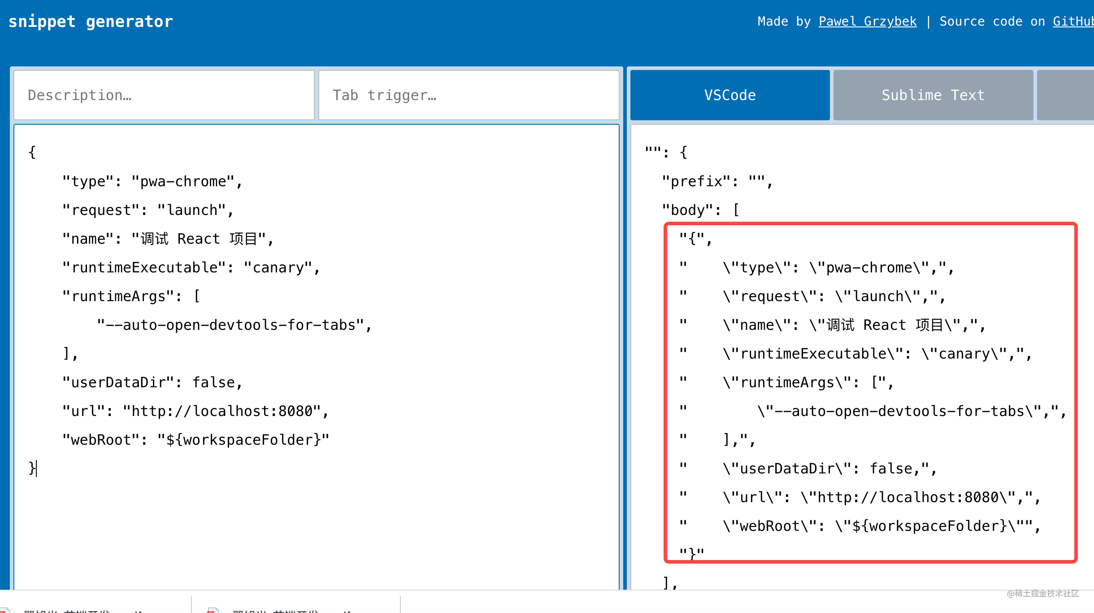
Task: Click the "--auto-open-devtools-for-tabs" line in input editor
Action: click(x=233, y=325)
